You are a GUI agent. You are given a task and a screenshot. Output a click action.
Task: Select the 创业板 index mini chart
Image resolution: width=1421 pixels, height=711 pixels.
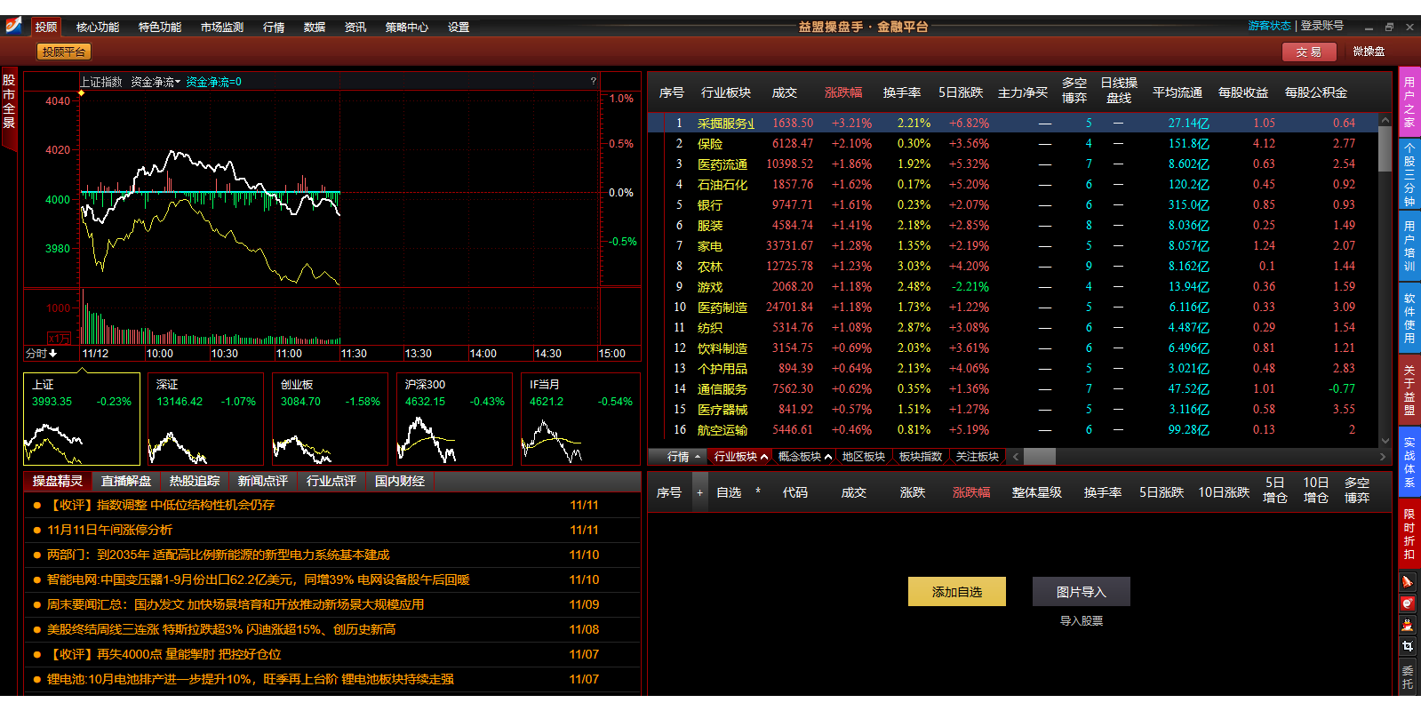[x=330, y=419]
